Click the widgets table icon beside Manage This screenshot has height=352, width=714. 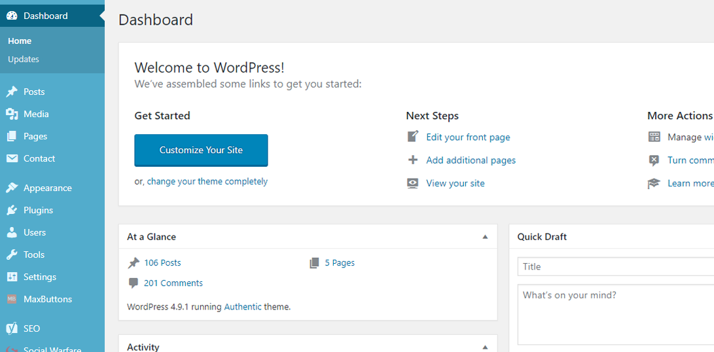(654, 137)
